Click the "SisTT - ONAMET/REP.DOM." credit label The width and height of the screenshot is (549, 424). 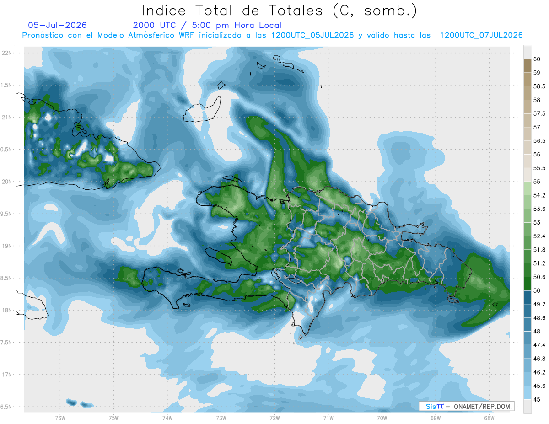[x=467, y=406]
